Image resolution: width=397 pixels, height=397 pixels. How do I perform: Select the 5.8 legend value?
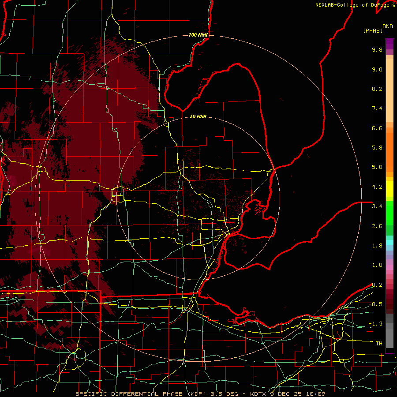coord(377,148)
